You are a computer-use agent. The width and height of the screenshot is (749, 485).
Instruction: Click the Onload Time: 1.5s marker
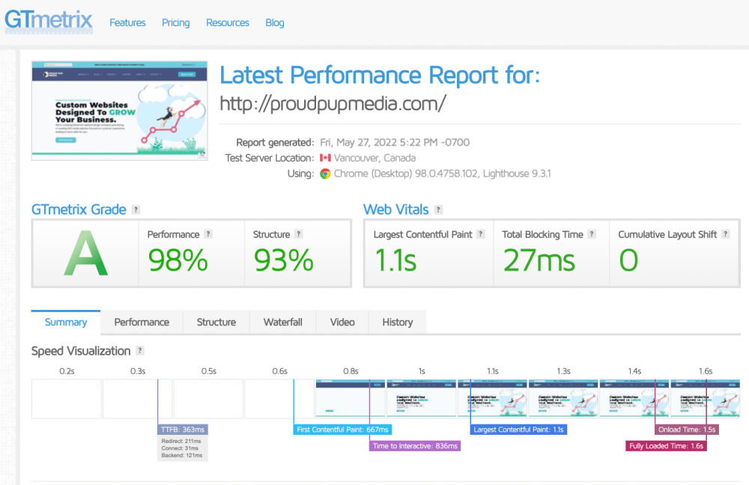tap(687, 430)
